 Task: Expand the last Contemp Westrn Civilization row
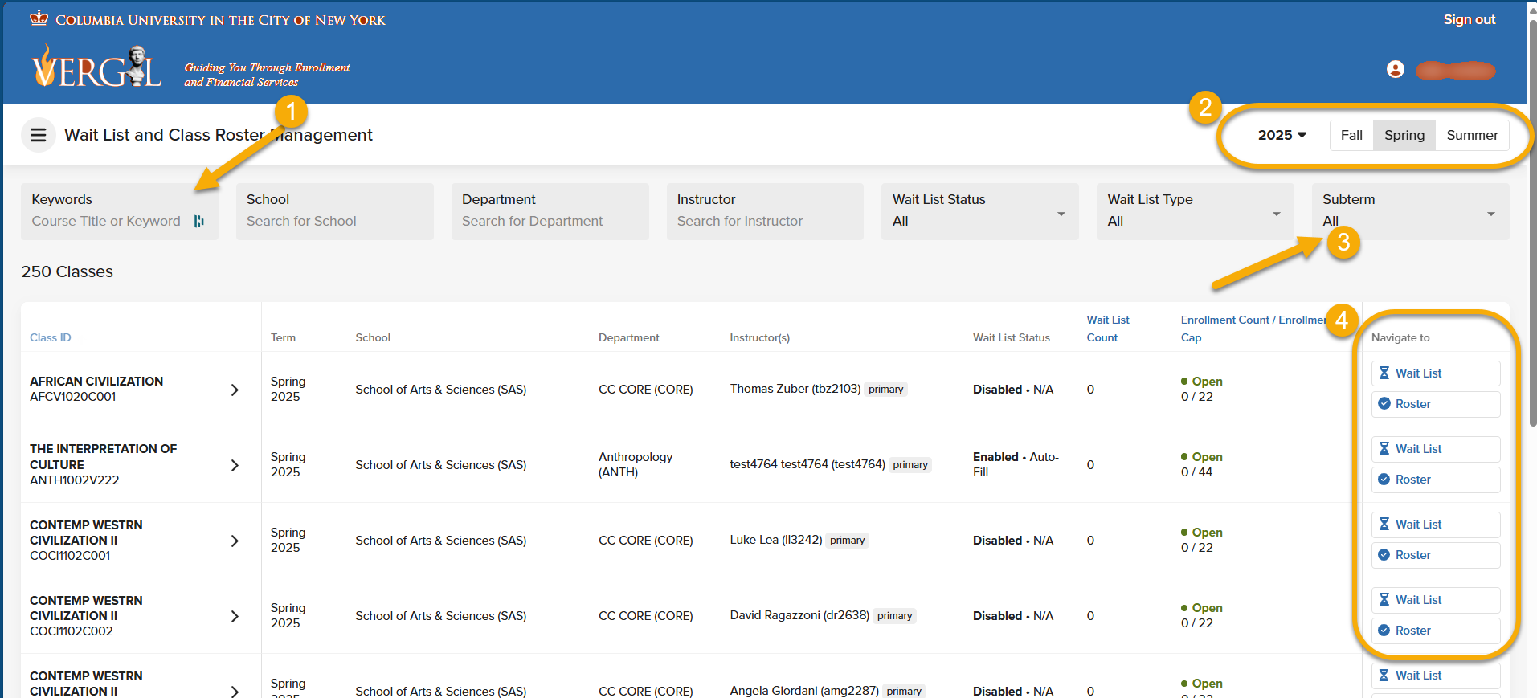[x=235, y=691]
